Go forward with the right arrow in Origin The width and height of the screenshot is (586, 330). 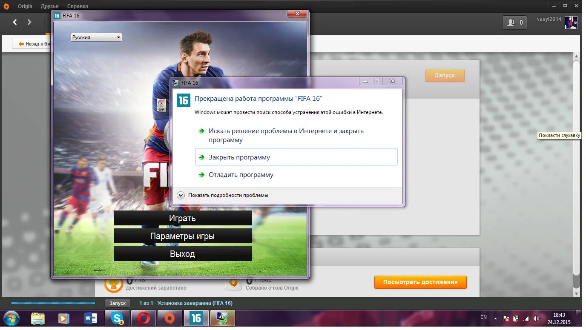click(x=29, y=22)
